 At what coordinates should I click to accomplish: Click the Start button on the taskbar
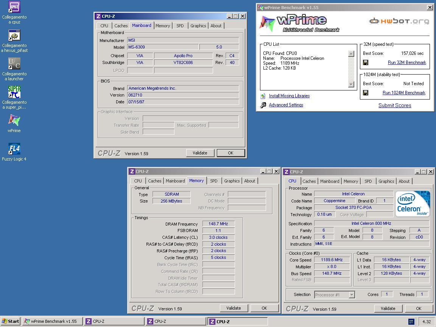11,321
